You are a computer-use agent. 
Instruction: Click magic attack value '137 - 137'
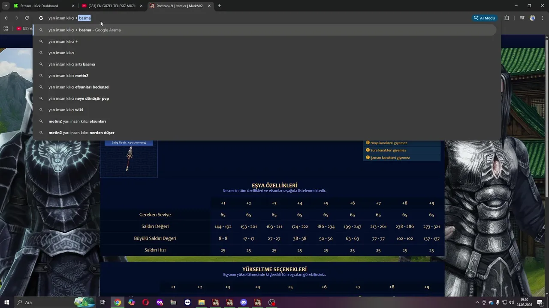431,238
